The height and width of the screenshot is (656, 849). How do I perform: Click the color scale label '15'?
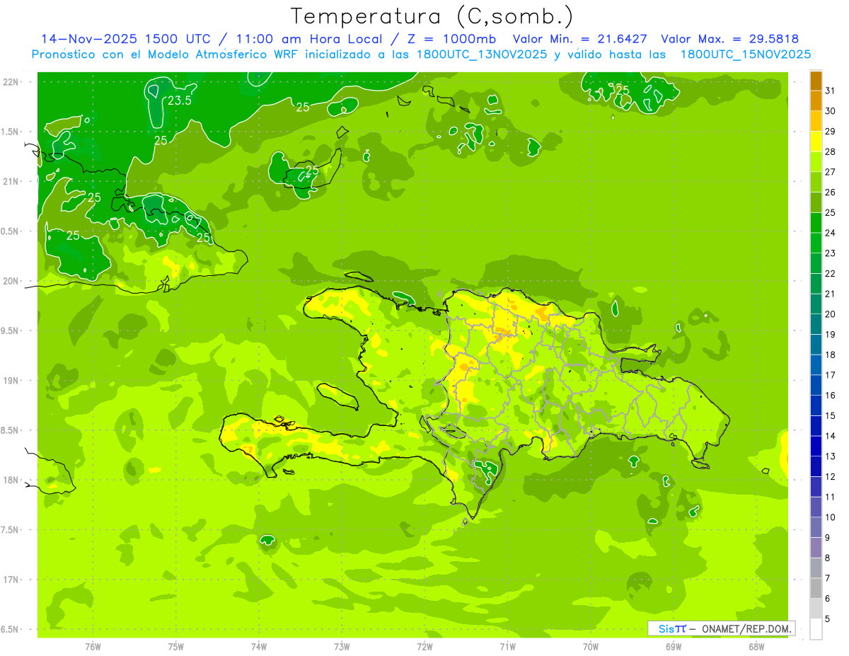pyautogui.click(x=830, y=415)
